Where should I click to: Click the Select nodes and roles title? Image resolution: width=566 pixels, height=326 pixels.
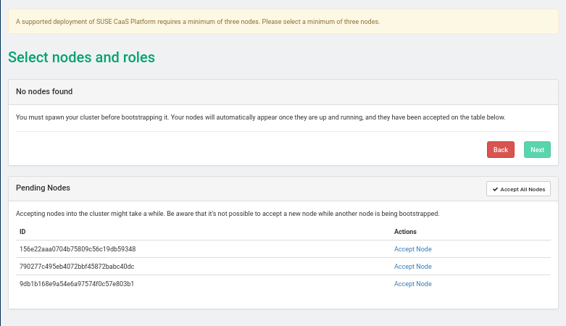click(81, 57)
